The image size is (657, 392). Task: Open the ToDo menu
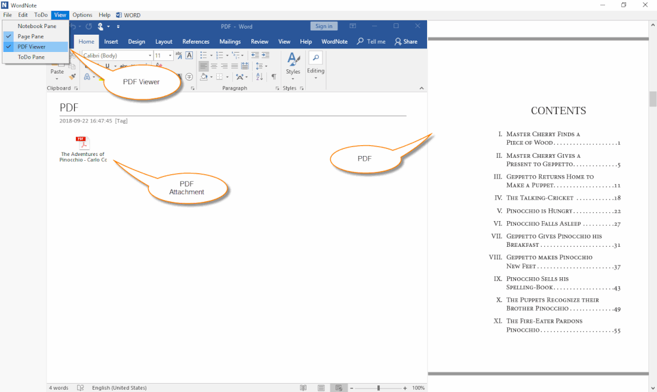pyautogui.click(x=41, y=15)
